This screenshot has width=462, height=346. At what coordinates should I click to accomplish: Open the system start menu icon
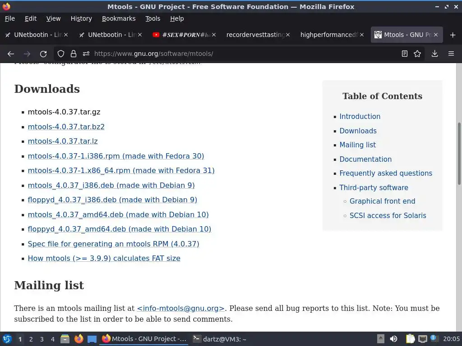click(7, 339)
